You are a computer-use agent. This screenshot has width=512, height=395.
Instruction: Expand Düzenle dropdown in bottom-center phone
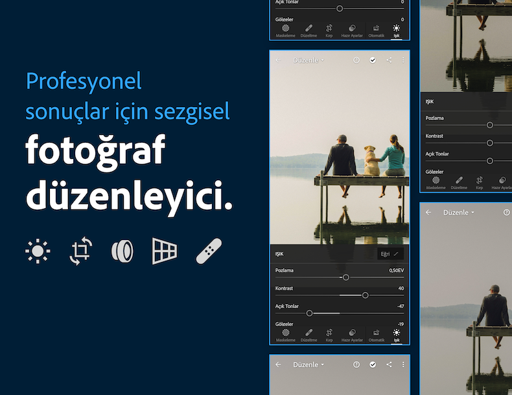(308, 365)
